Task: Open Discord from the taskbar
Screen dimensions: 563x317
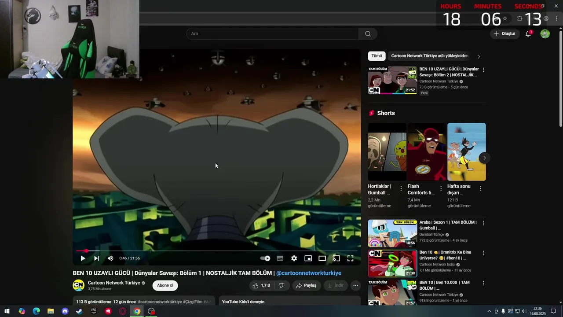Action: coord(65,311)
